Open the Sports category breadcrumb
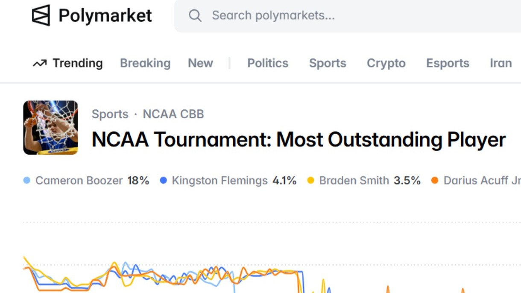The image size is (521, 293). click(x=109, y=114)
